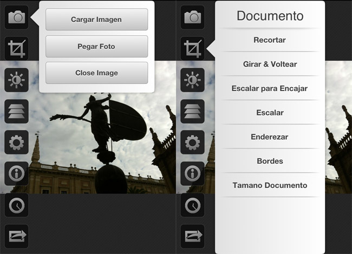The image size is (352, 254).
Task: Open the history clock icon in left screenshot
Action: point(16,205)
